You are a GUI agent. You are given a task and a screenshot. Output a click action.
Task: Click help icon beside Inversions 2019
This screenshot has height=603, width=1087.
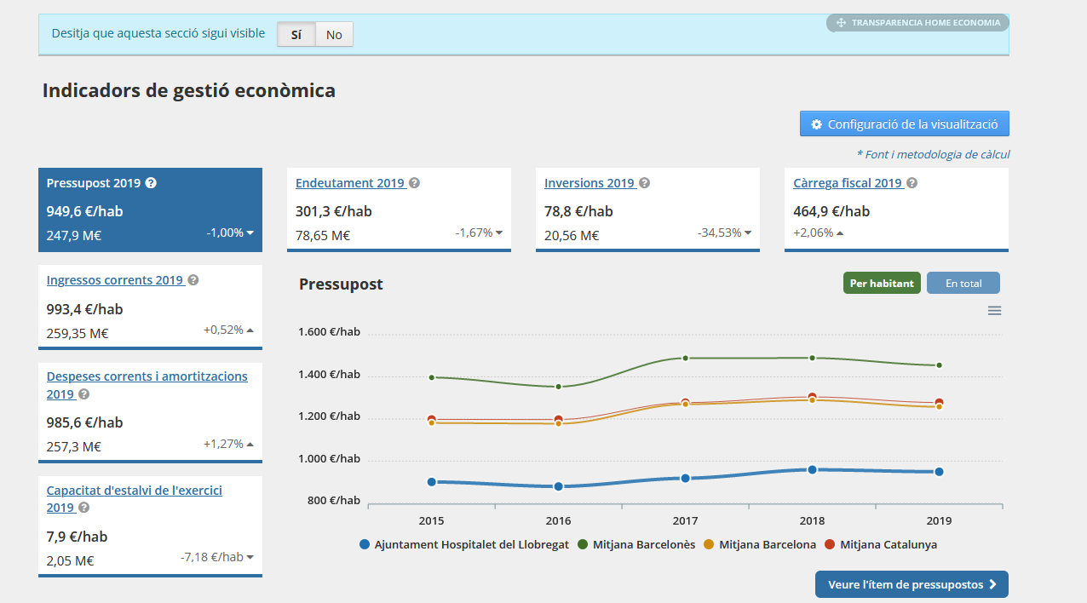tap(645, 183)
